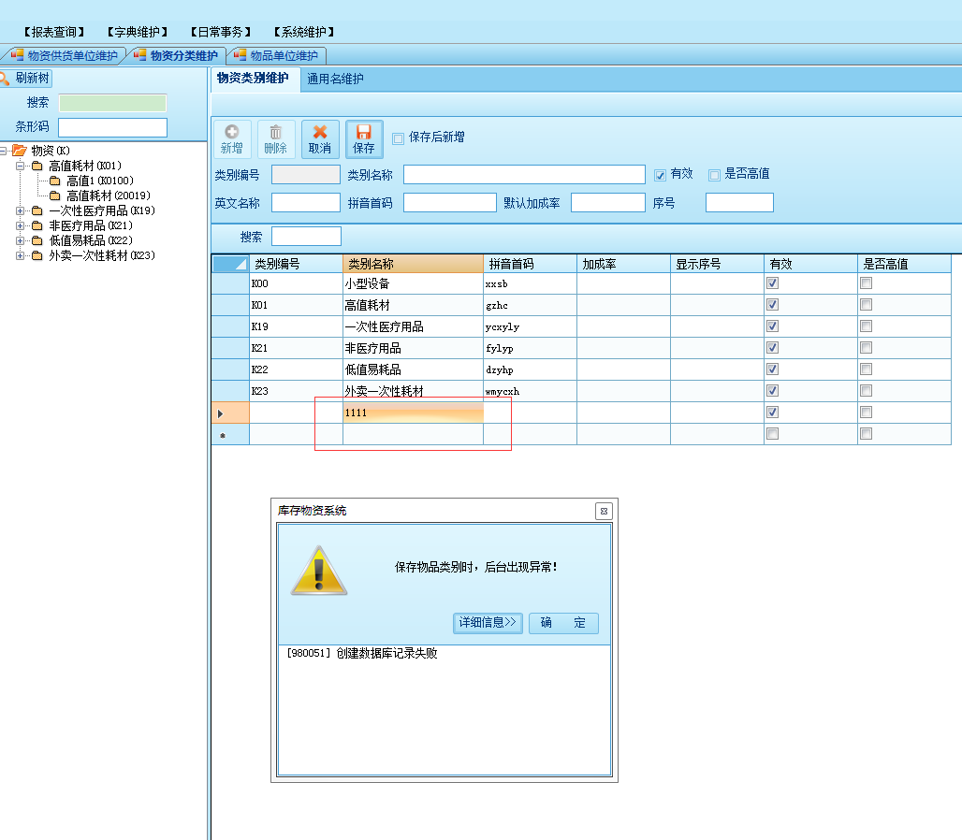Expand the 外卖一次性耗材 (K23) tree node

click(x=20, y=255)
